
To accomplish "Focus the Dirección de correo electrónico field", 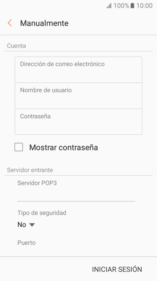I will [78, 70].
